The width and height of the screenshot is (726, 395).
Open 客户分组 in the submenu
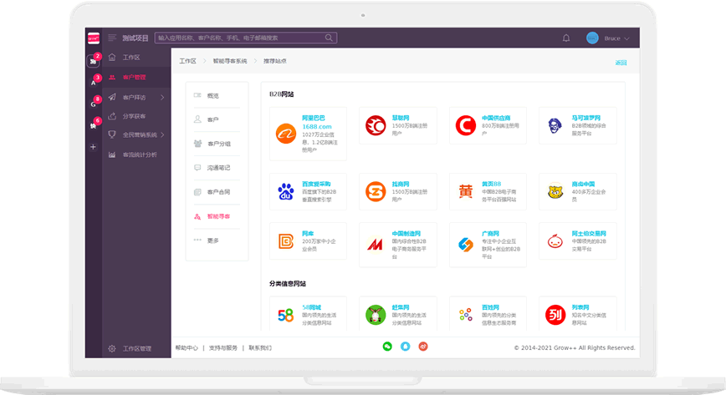coord(217,144)
